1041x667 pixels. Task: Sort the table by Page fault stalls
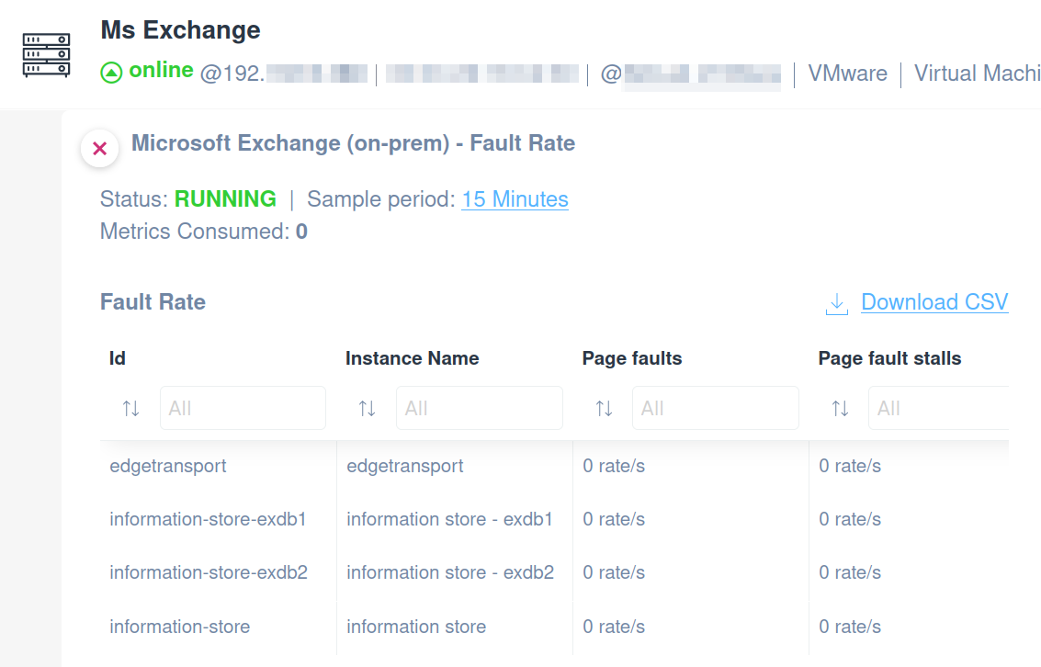pyautogui.click(x=840, y=408)
